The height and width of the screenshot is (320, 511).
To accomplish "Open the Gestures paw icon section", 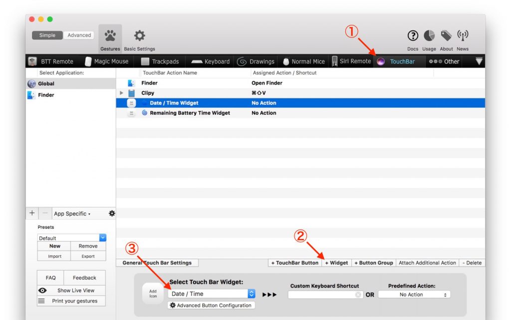I will pos(110,36).
